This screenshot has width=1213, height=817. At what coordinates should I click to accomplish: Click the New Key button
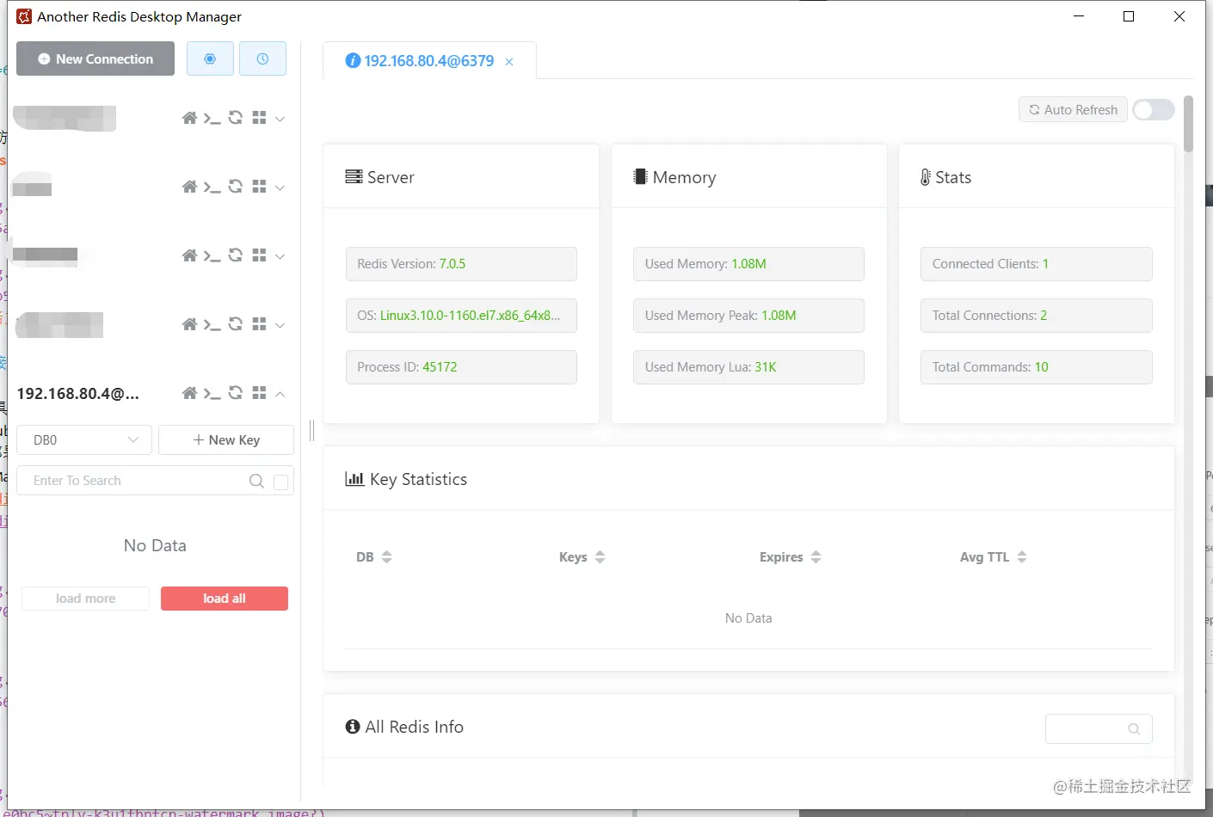[x=226, y=439]
